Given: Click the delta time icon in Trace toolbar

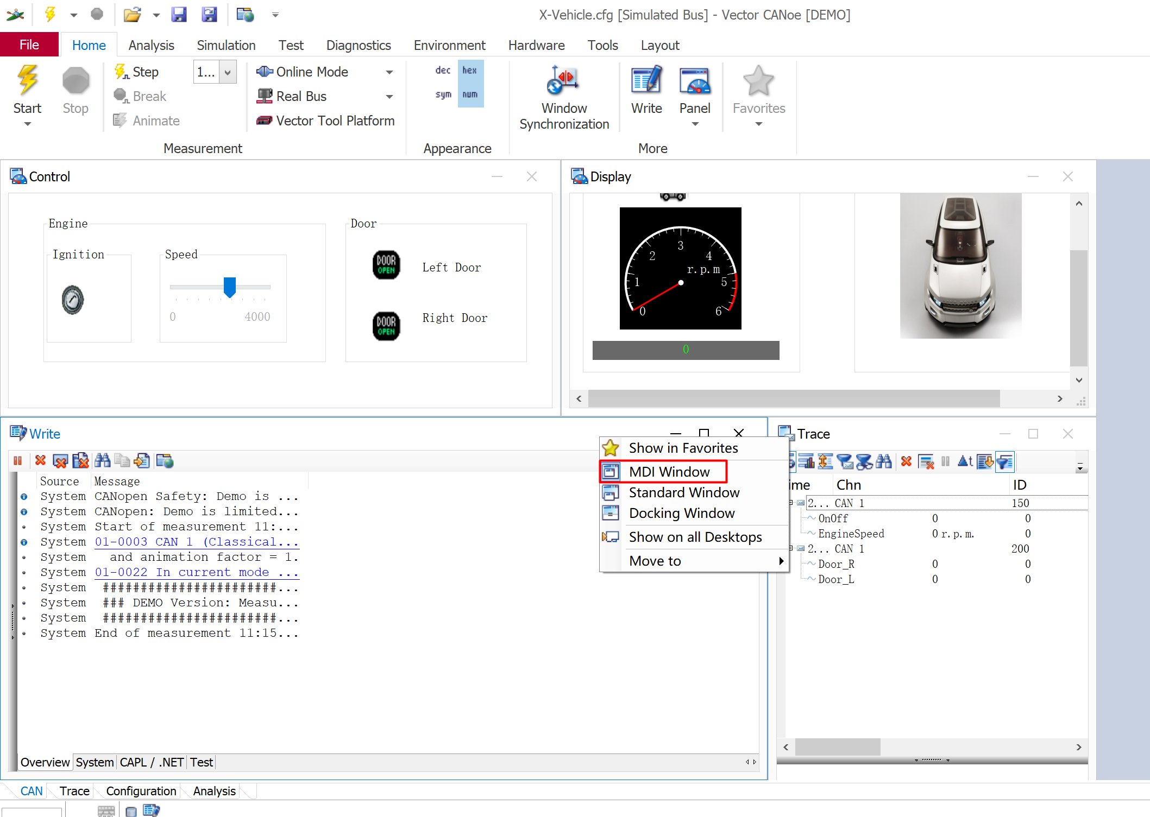Looking at the screenshot, I should tap(965, 461).
